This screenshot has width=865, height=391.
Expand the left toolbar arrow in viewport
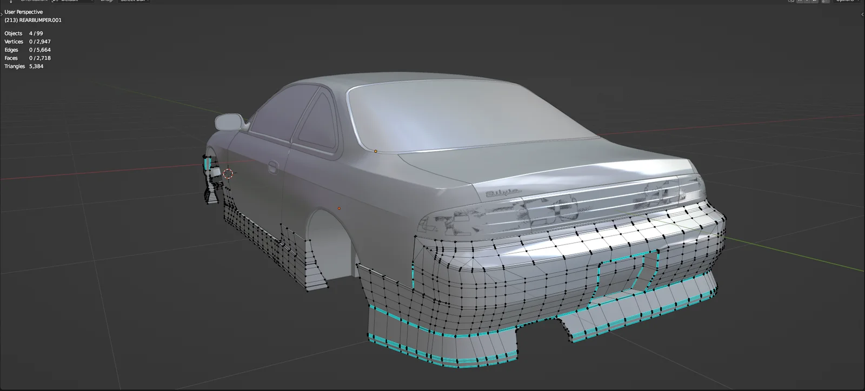coord(2,14)
